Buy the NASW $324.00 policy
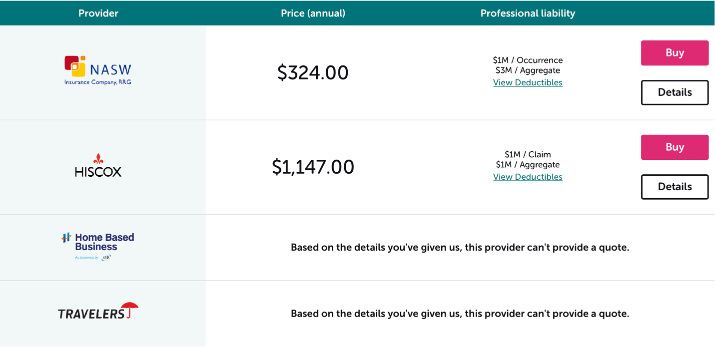Image resolution: width=715 pixels, height=353 pixels. [675, 53]
